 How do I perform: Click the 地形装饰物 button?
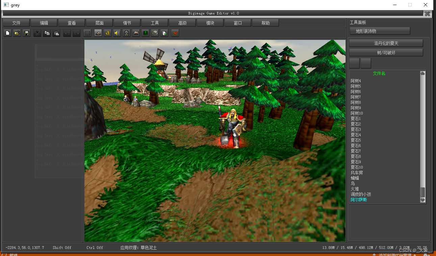point(380,31)
